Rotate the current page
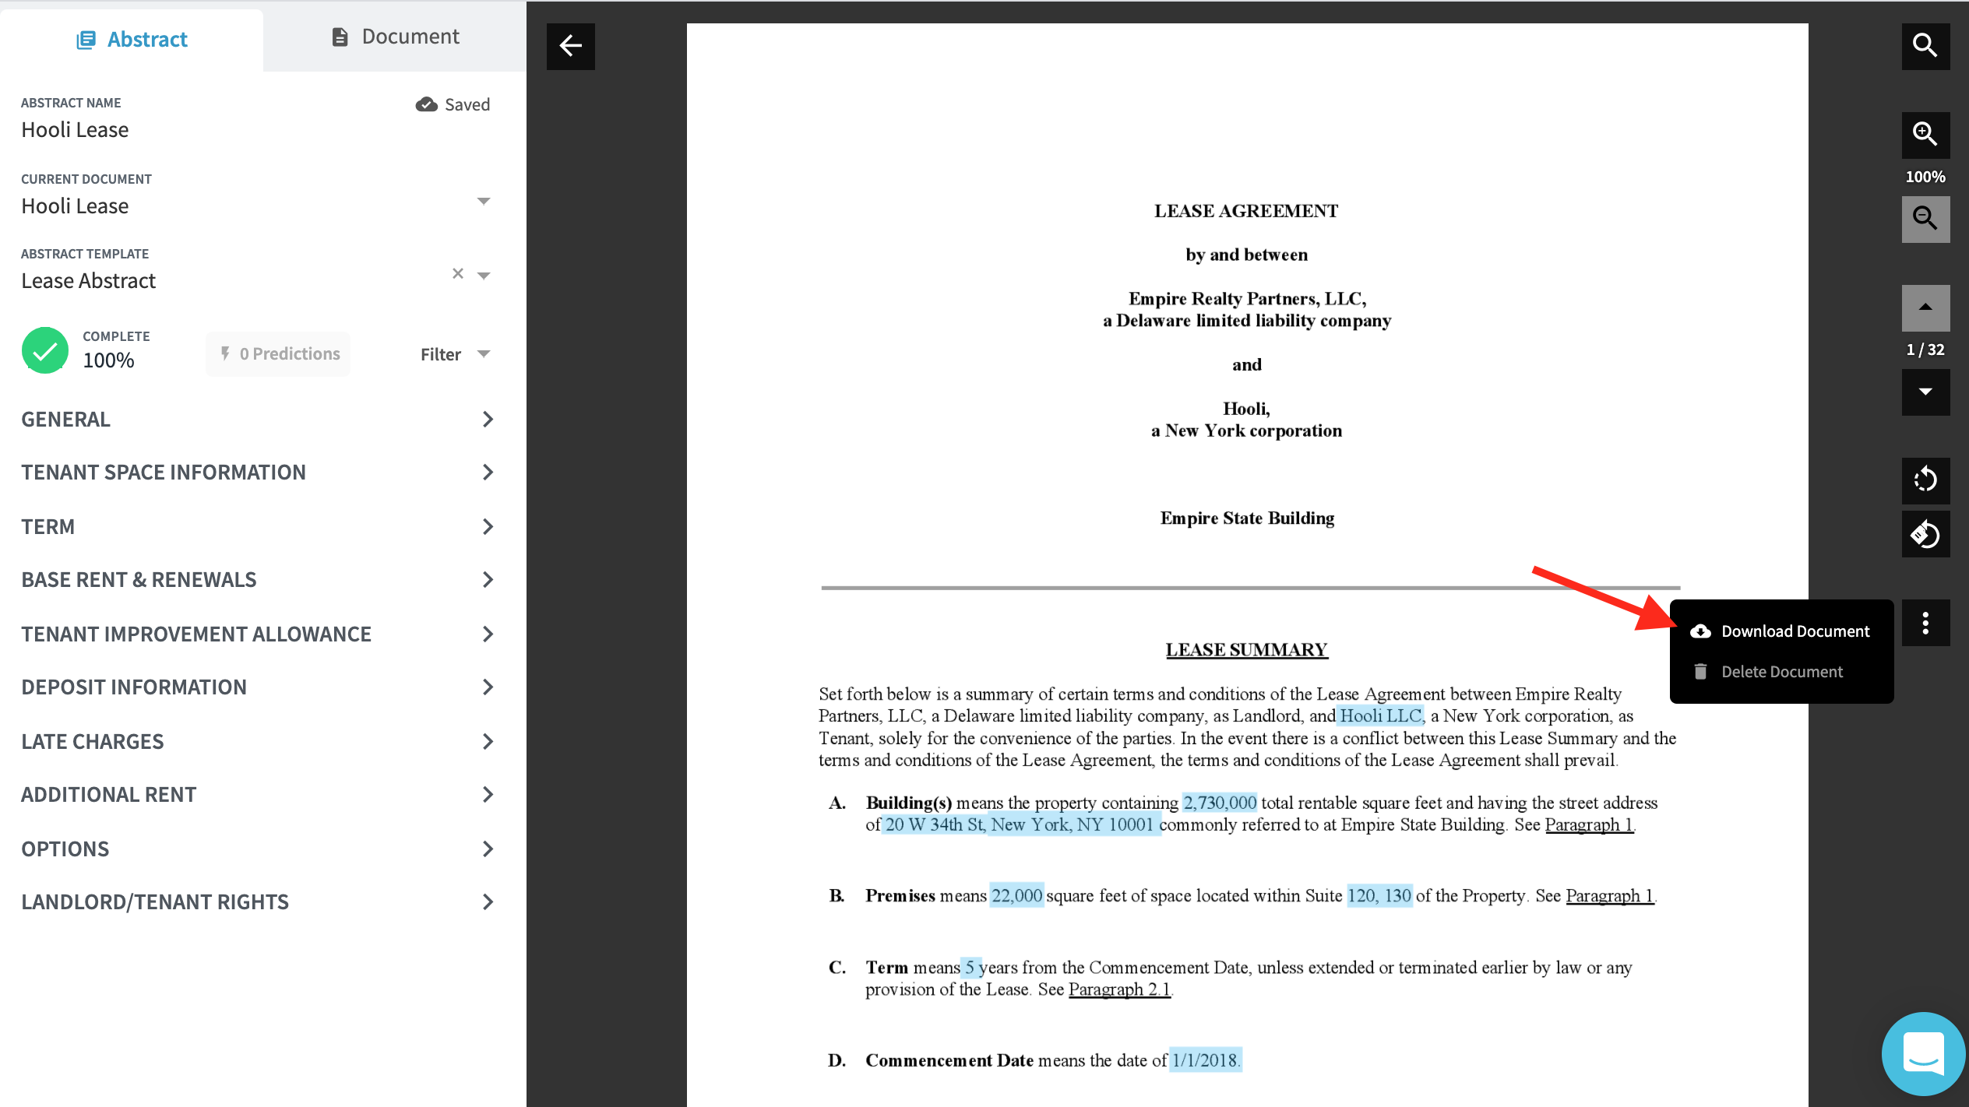 point(1925,479)
